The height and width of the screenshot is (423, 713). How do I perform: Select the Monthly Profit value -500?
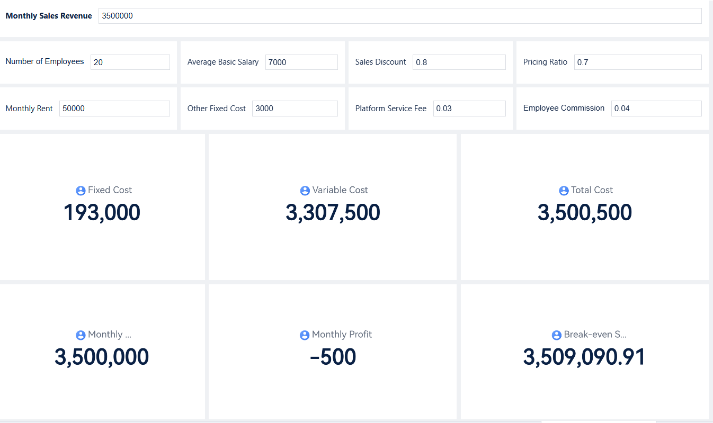point(334,356)
